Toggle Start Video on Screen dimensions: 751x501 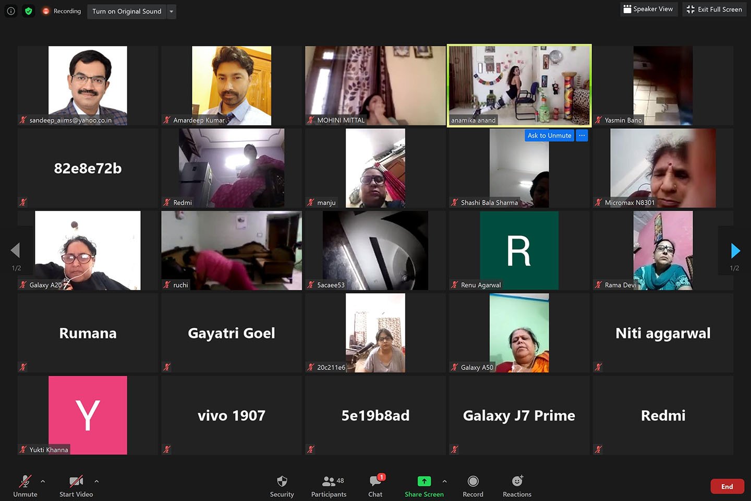point(76,481)
